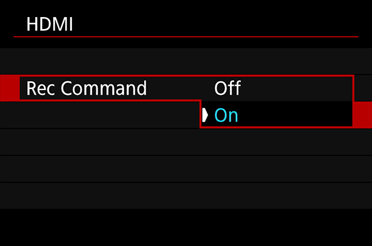
Task: Select the On option for Rec Command
Action: pyautogui.click(x=226, y=115)
